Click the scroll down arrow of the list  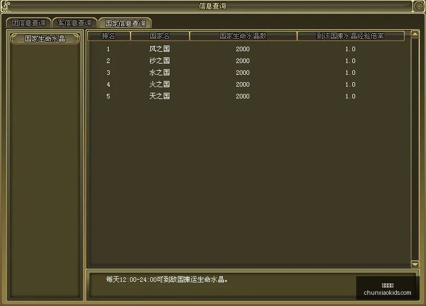415,264
